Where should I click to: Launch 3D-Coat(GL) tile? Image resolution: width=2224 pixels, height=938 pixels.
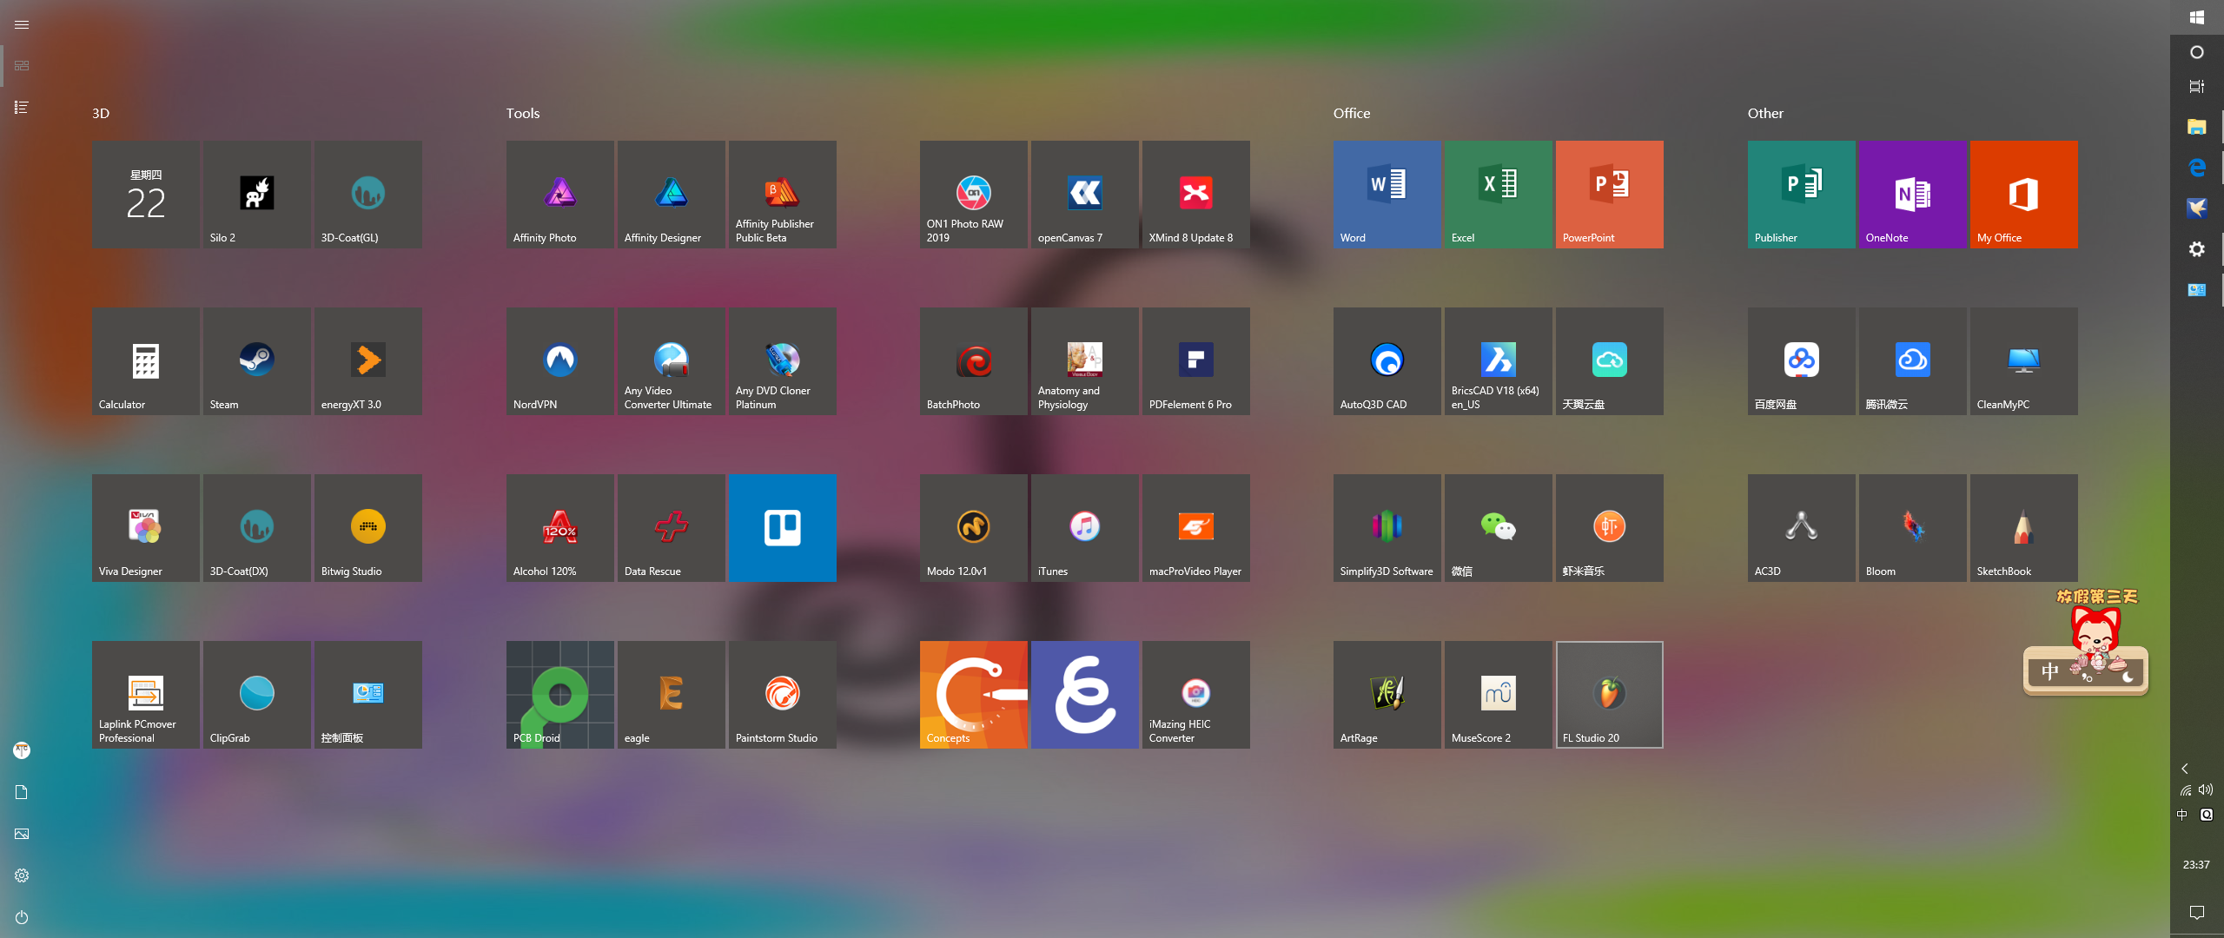pyautogui.click(x=367, y=195)
